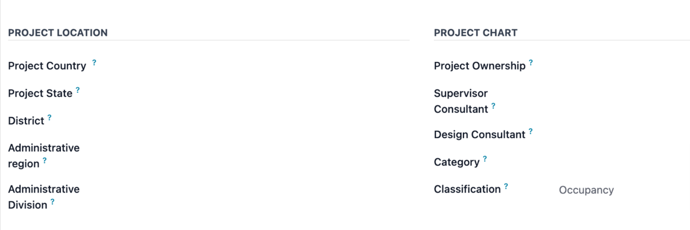Click the PROJECT LOCATION section header
The height and width of the screenshot is (230, 690).
coord(58,32)
